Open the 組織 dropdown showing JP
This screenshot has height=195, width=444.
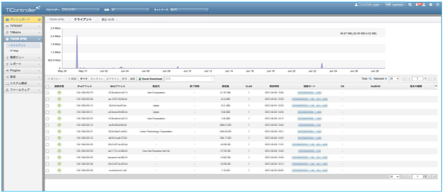pos(130,10)
